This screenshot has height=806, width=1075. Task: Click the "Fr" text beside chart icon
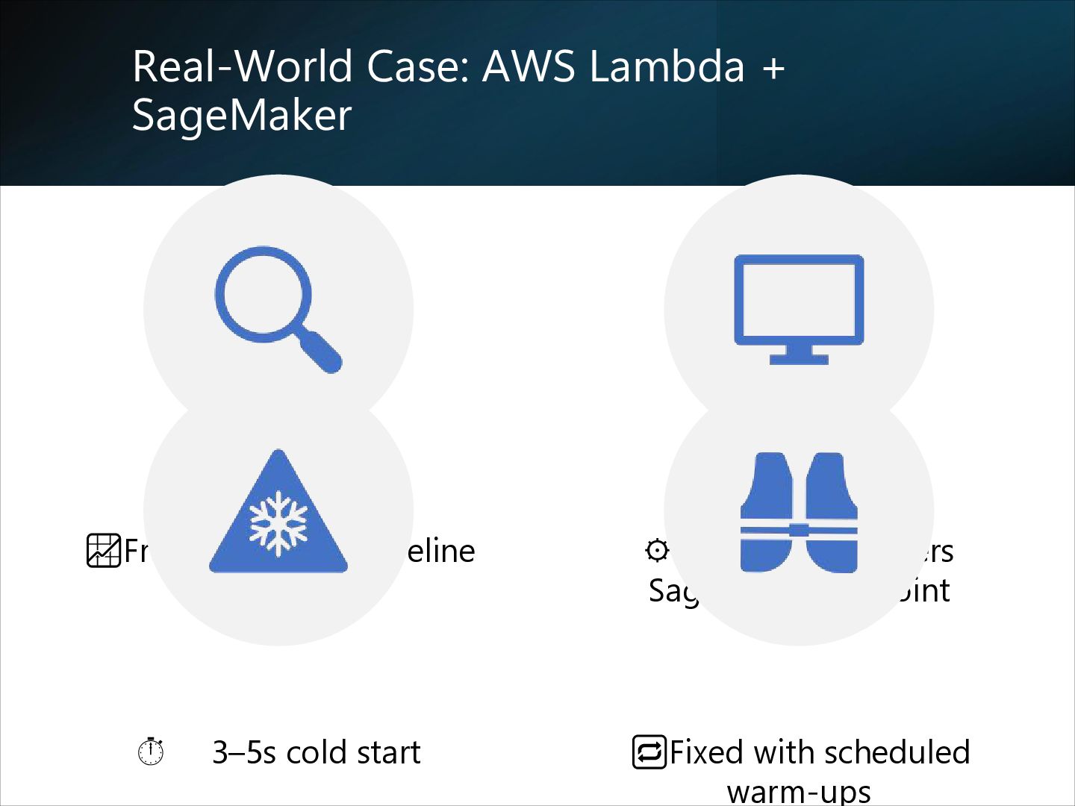click(x=136, y=552)
